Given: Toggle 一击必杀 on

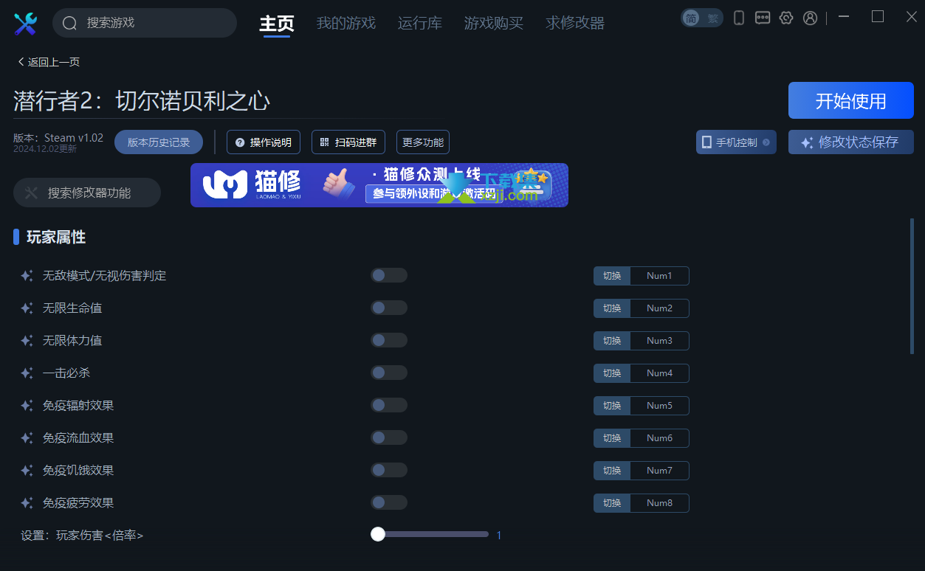Looking at the screenshot, I should click(389, 373).
